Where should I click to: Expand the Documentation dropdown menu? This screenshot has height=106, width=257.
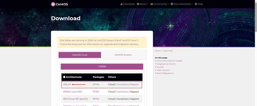click(182, 4)
